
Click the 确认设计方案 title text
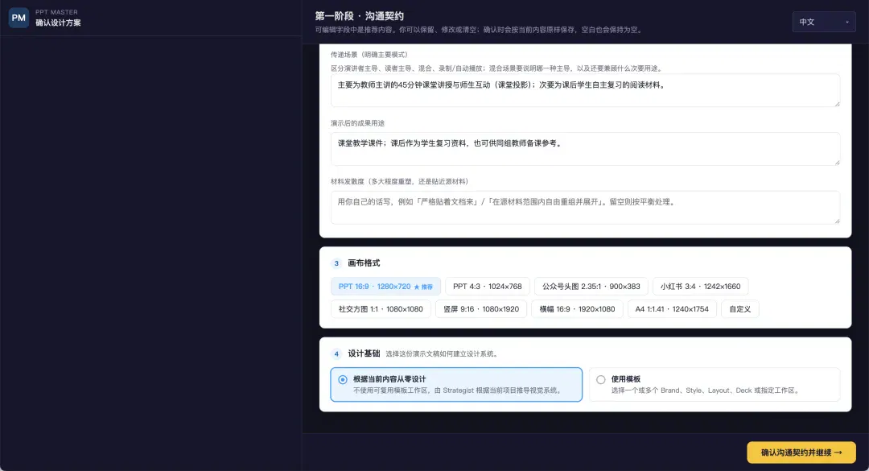[58, 23]
